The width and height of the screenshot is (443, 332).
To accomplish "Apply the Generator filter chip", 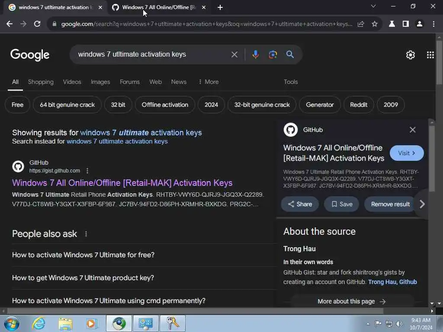I will 320,105.
